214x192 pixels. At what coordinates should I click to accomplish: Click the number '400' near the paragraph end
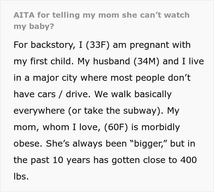(x=189, y=160)
